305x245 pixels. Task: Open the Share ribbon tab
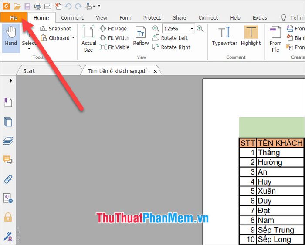click(180, 18)
